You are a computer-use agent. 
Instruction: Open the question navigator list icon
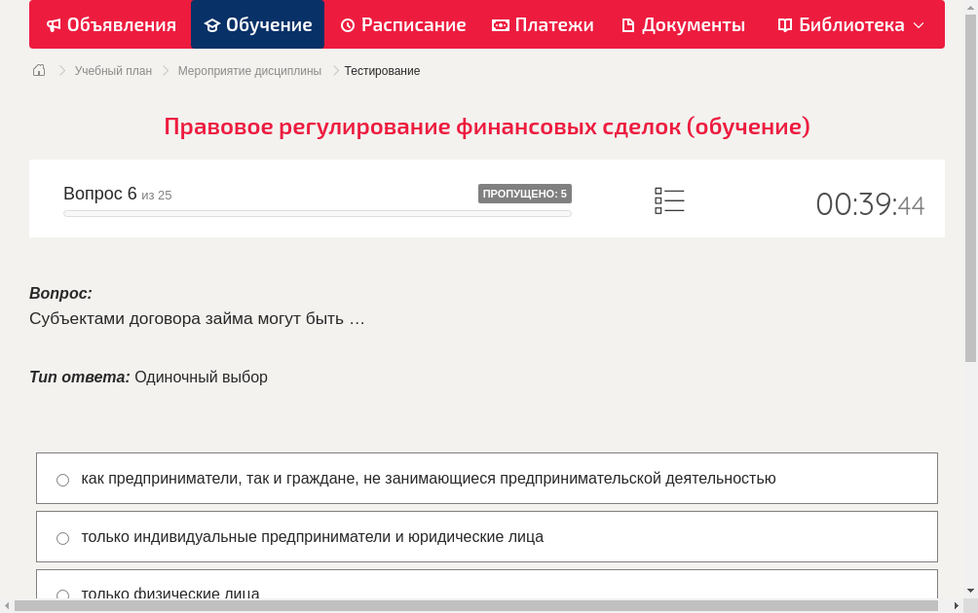[x=669, y=199]
